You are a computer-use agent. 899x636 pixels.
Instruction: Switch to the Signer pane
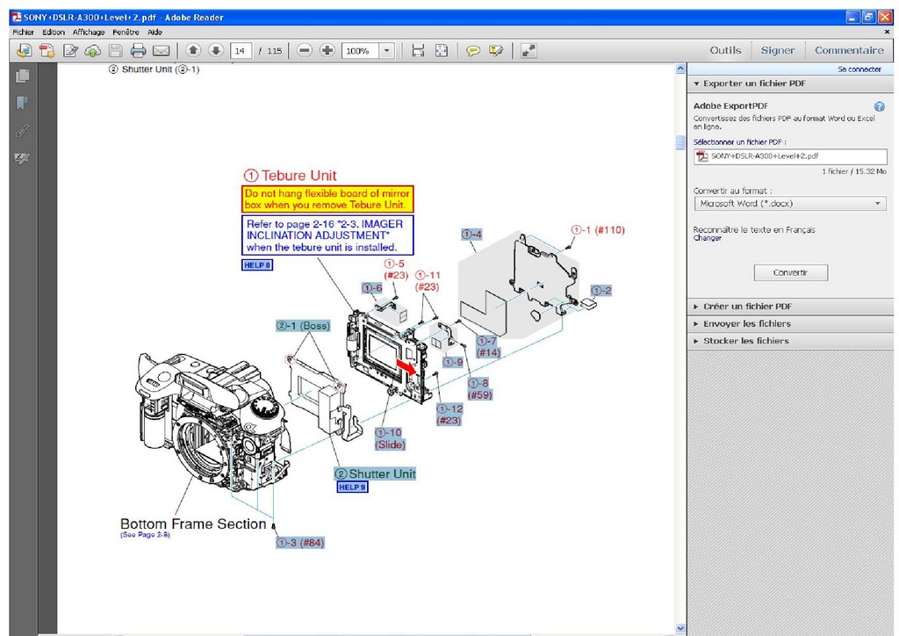(x=778, y=50)
